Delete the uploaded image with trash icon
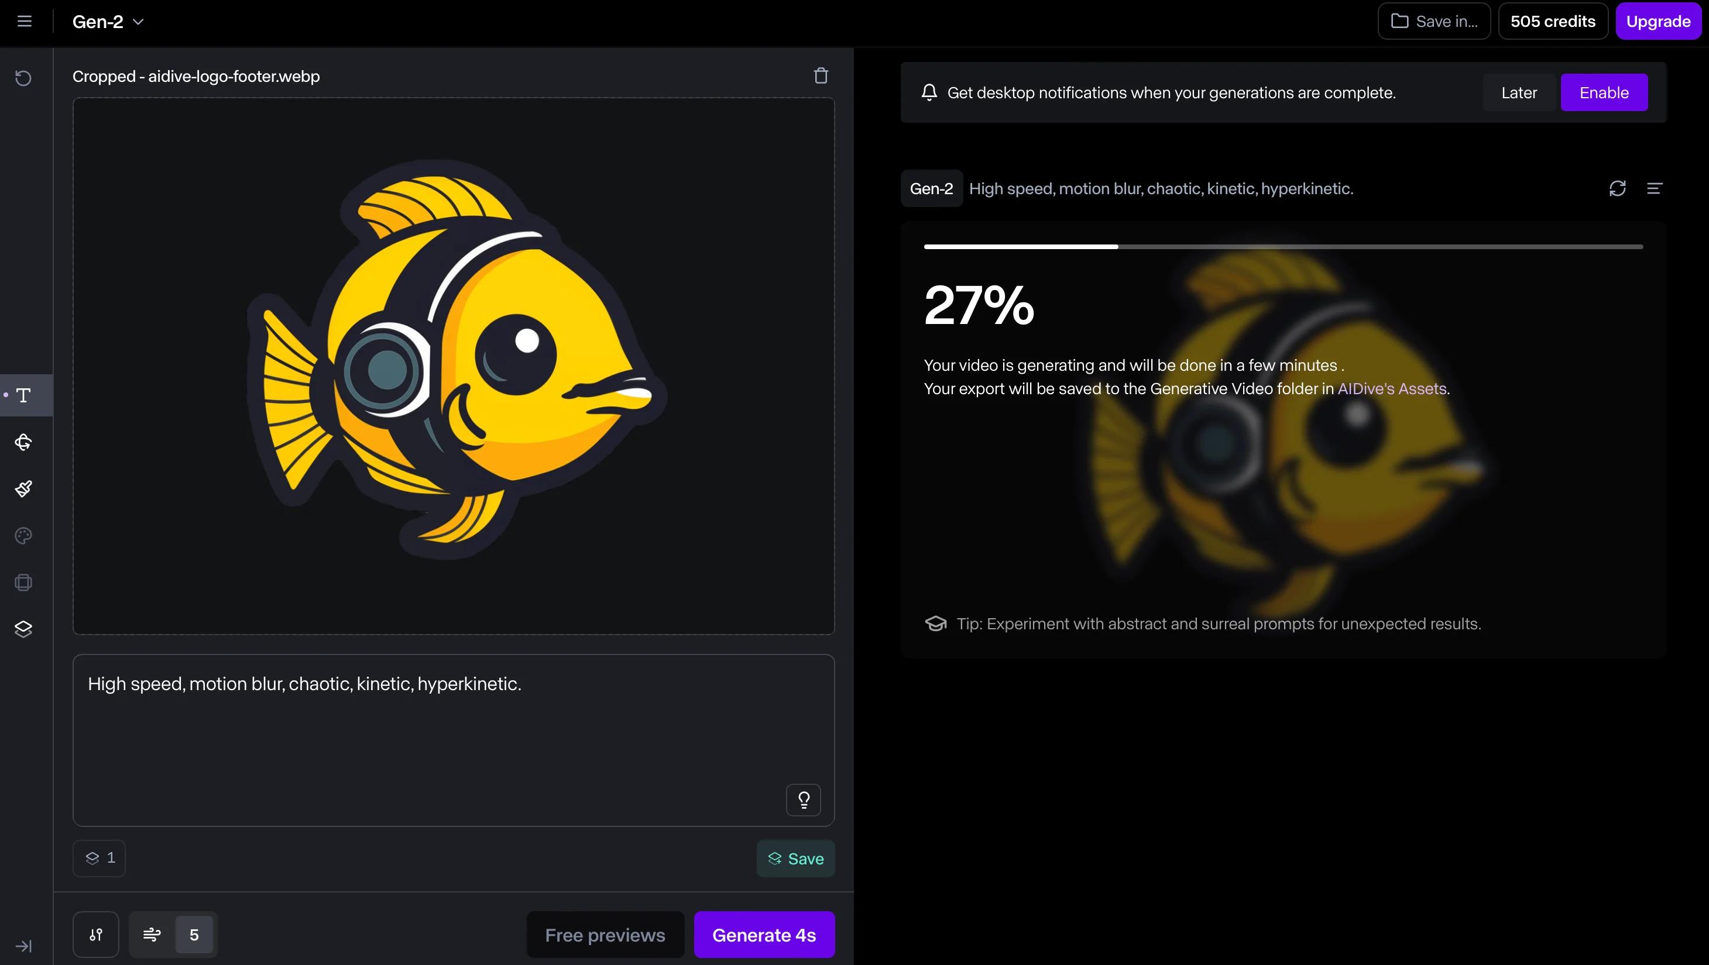This screenshot has height=965, width=1709. point(821,75)
